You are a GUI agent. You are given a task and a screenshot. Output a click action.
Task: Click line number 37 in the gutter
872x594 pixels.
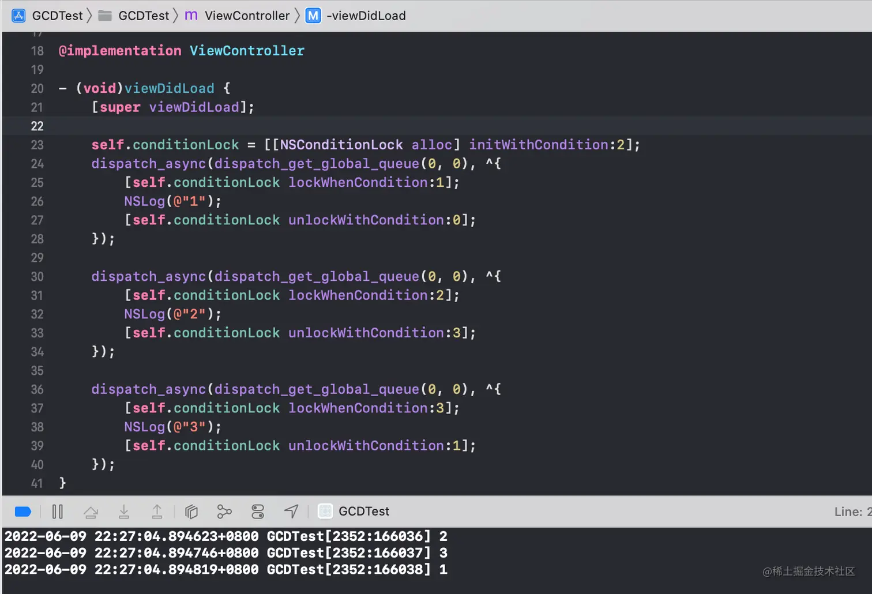click(37, 408)
